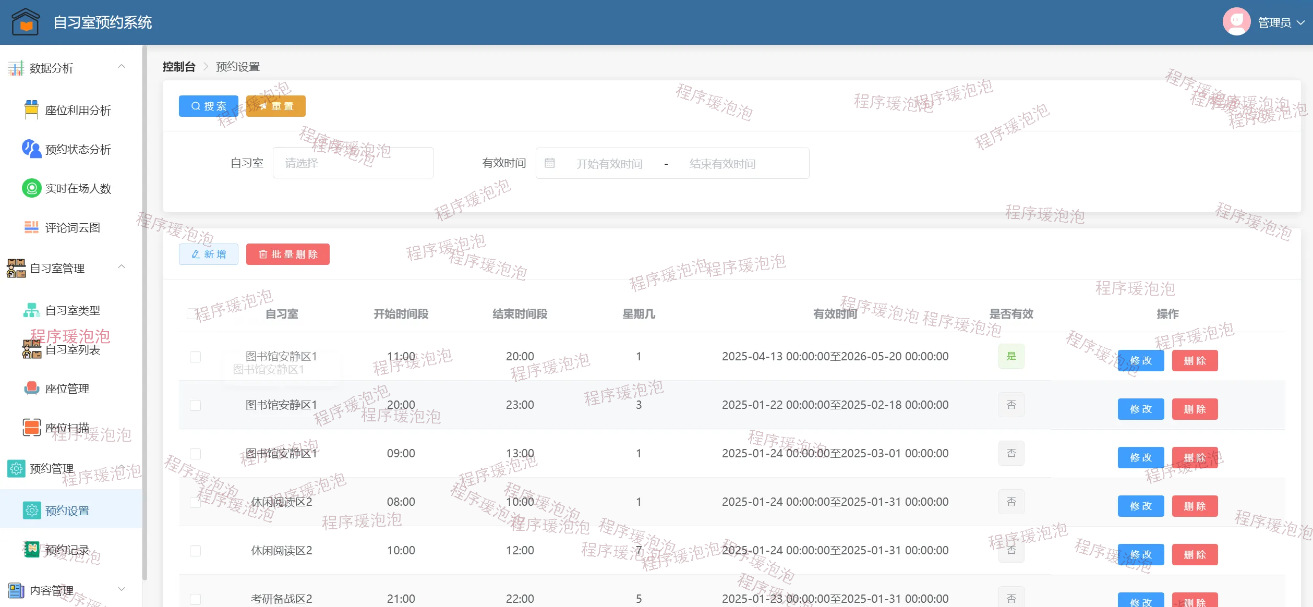Click the blue 搜索 button

[x=208, y=106]
